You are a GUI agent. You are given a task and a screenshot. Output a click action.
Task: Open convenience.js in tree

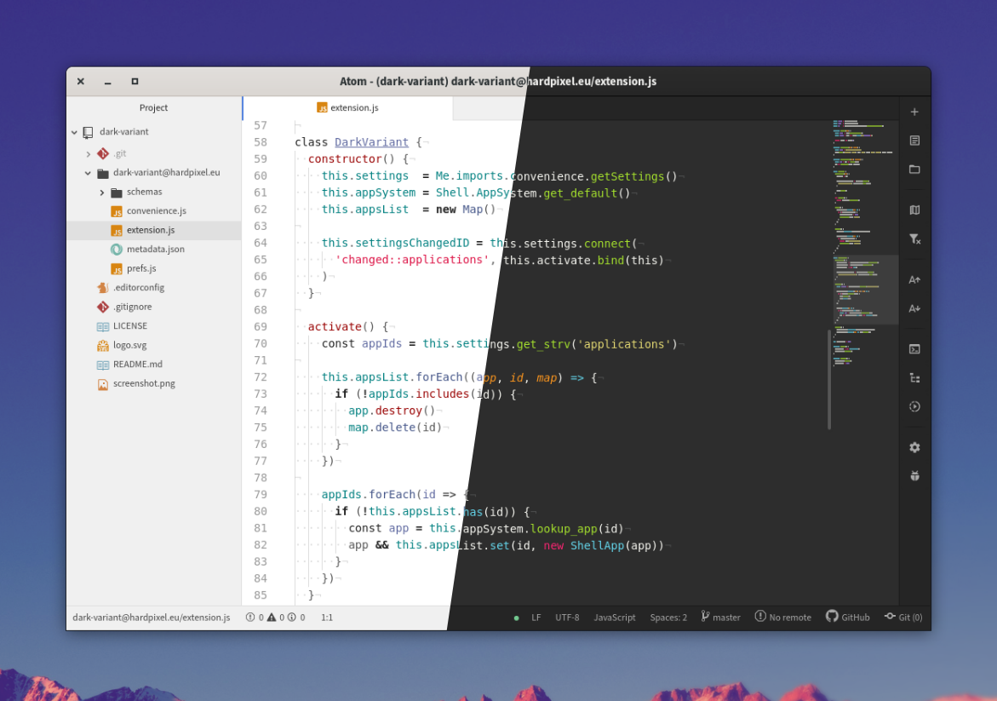point(157,210)
